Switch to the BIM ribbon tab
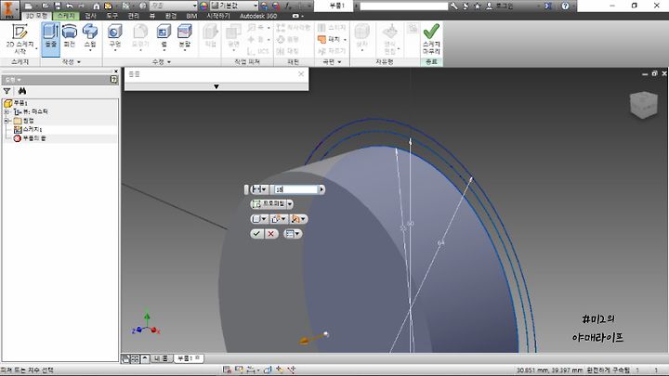669x376 pixels. pyautogui.click(x=191, y=16)
